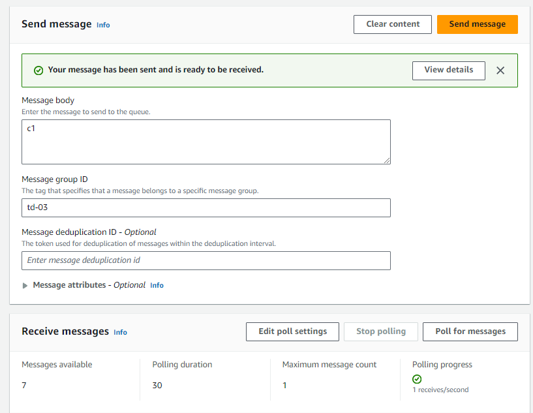Grab the Message body textarea resize handle

[x=387, y=161]
